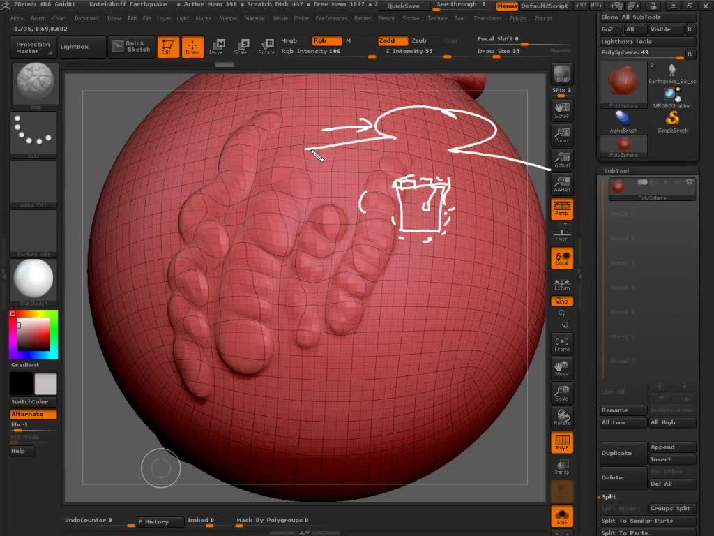Select the Rotate tool in top shelf
Screen dimensions: 714x536
(x=266, y=47)
